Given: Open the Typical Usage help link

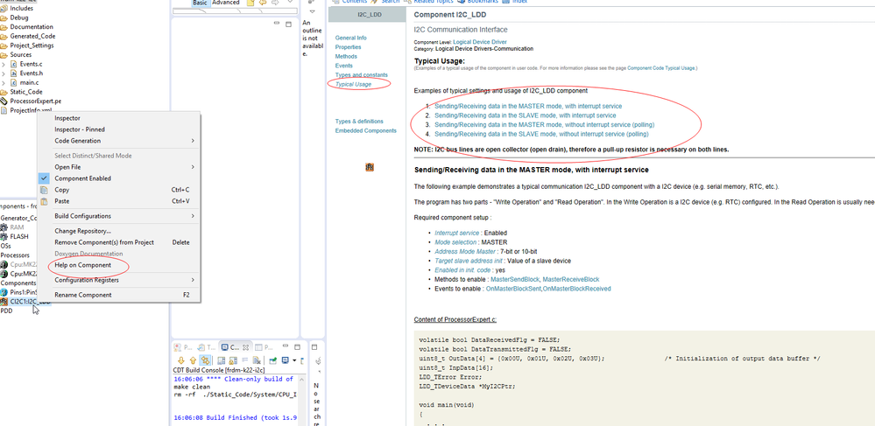Looking at the screenshot, I should click(x=353, y=84).
